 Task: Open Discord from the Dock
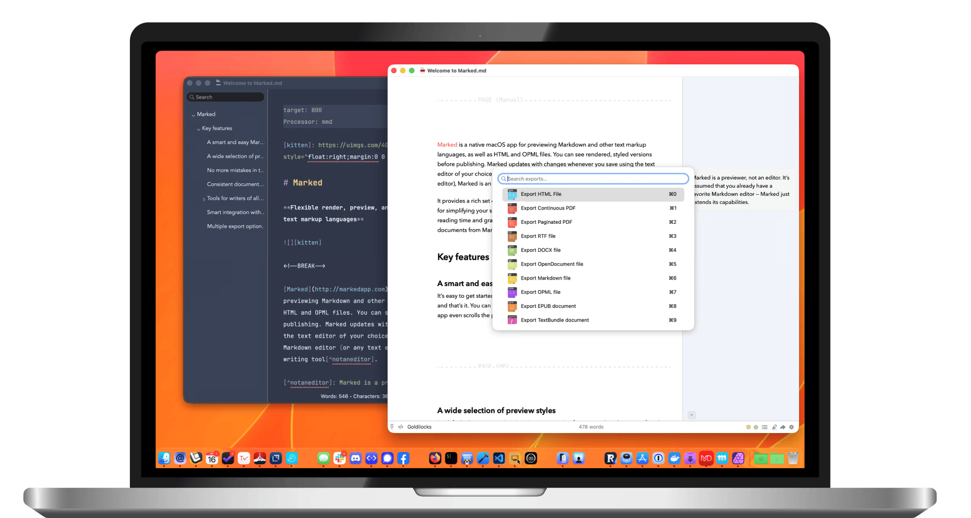pos(356,459)
